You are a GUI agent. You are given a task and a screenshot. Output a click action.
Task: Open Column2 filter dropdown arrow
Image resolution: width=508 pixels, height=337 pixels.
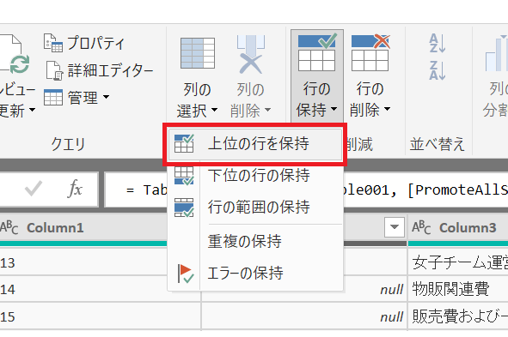(x=395, y=227)
